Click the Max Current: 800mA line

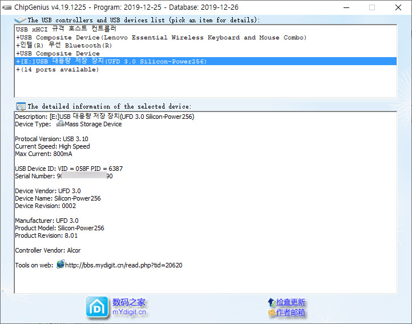tap(43, 154)
